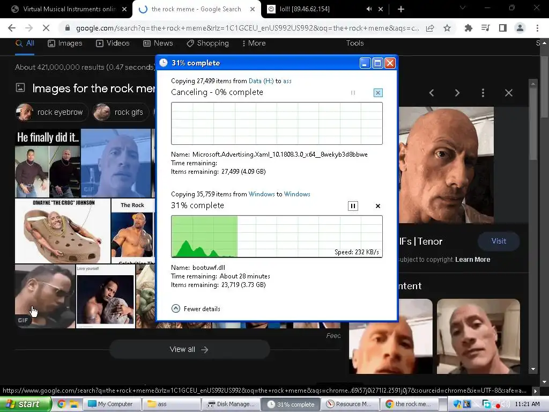Stop loading the page
Screen dimensions: 549x412
tap(46, 28)
